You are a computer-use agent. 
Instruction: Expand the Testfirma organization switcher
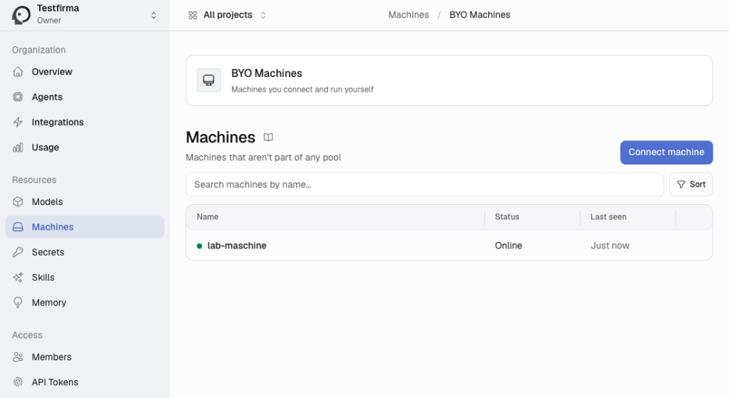pyautogui.click(x=154, y=16)
